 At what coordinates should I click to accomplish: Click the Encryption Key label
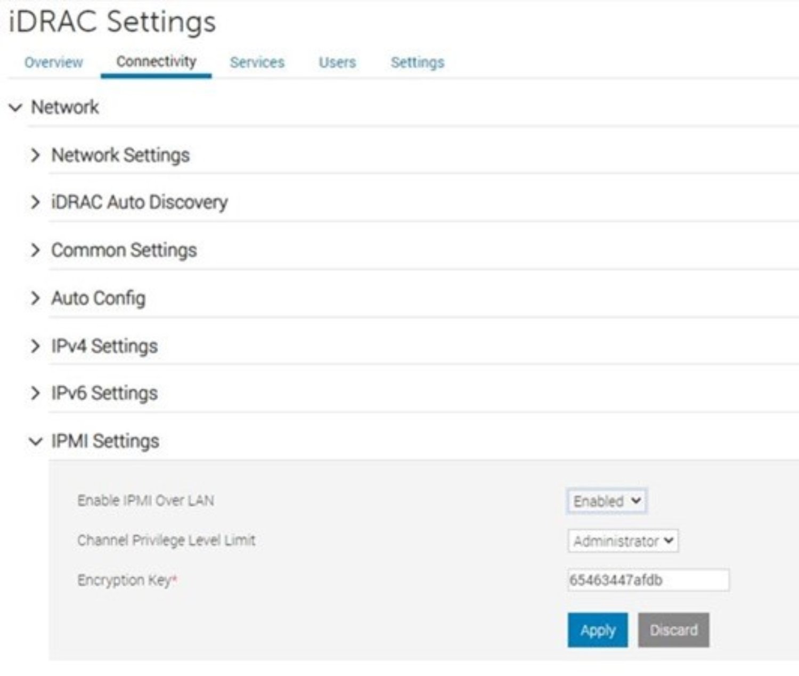pos(127,581)
